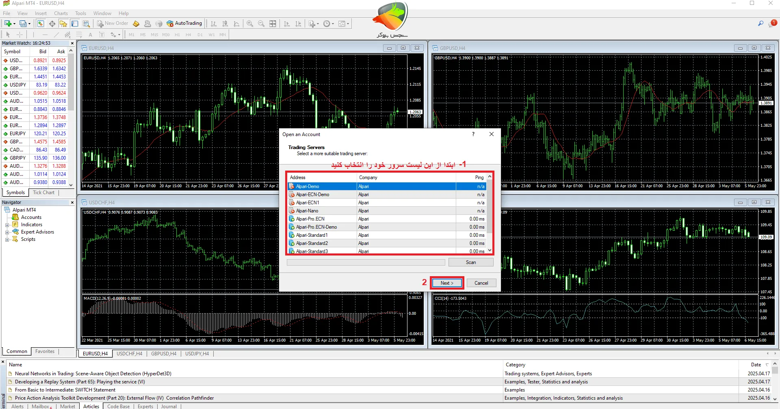Screen dimensions: 780x409
Task: Switch to the Favorites tab in Navigator
Action: click(45, 351)
